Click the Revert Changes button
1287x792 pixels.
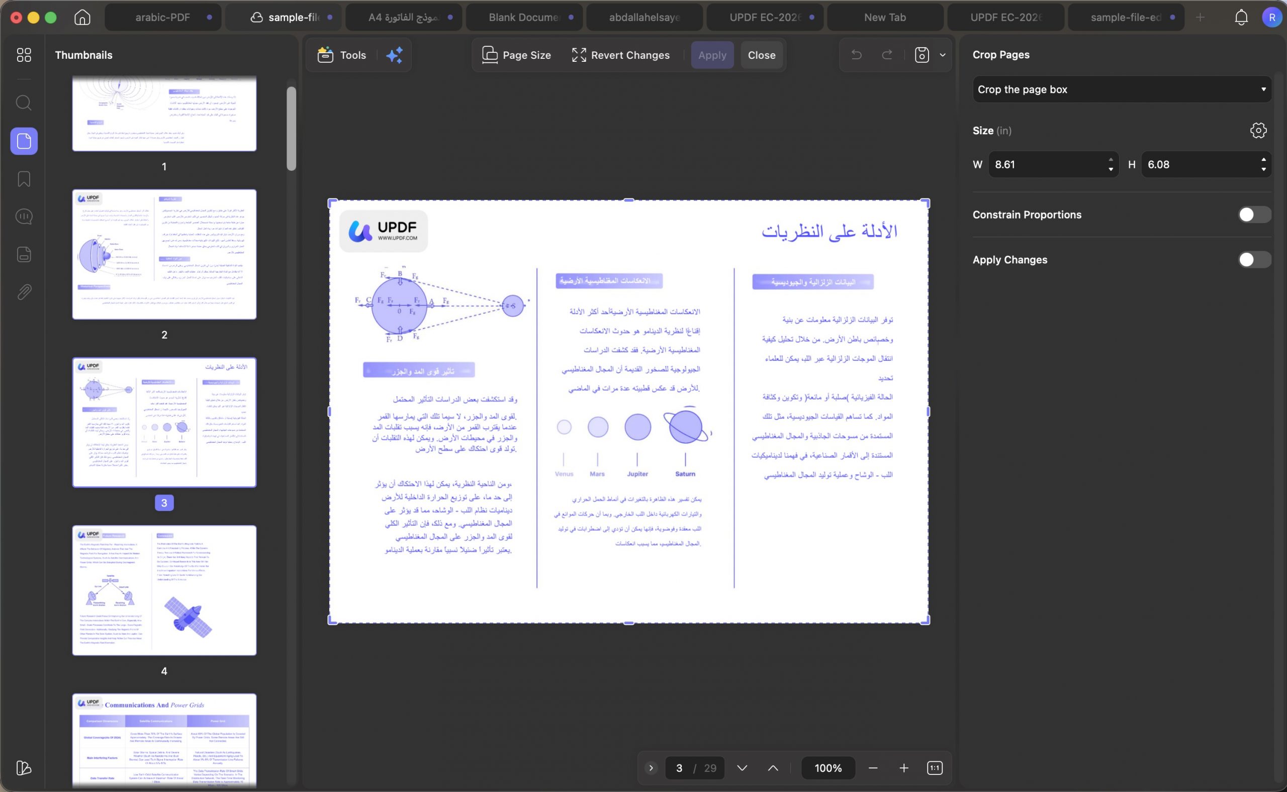[620, 55]
